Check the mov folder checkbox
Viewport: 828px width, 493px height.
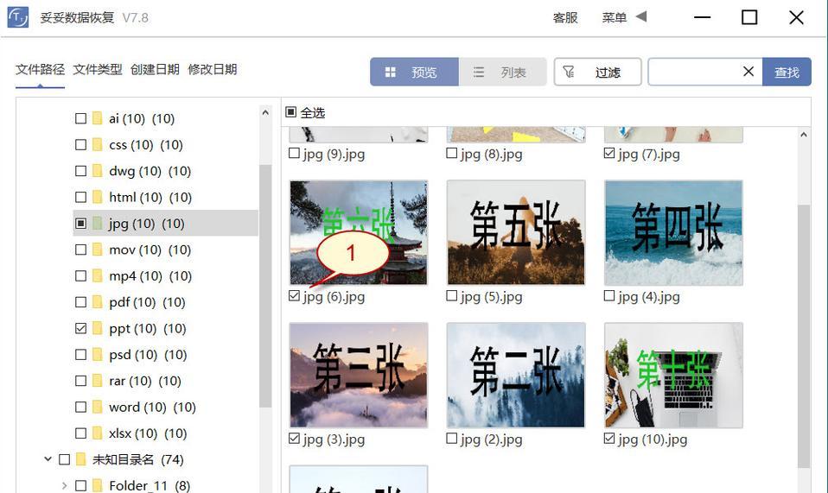[80, 250]
